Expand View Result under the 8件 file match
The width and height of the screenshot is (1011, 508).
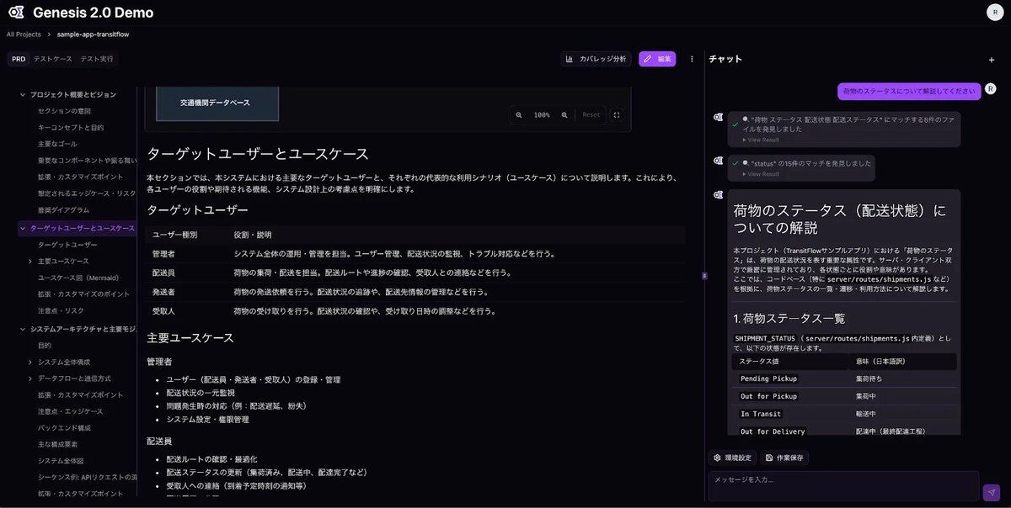point(760,140)
